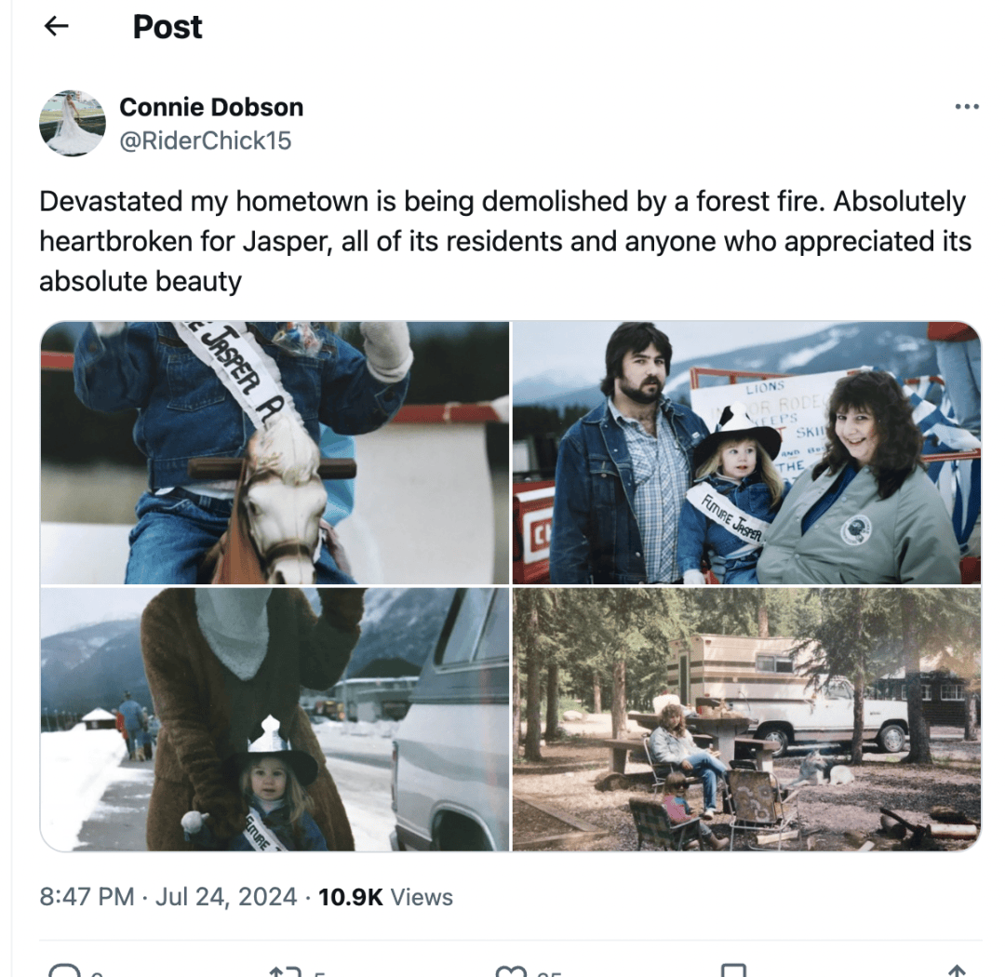Click the 10.9K Views count

coord(385,896)
